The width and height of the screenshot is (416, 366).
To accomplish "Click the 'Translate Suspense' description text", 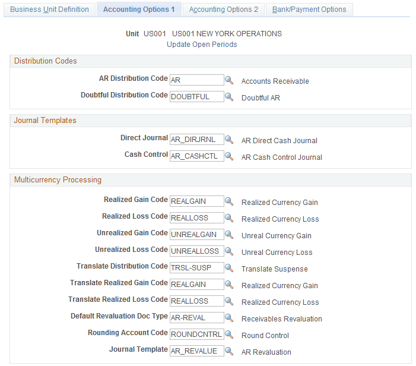I will pos(275,269).
